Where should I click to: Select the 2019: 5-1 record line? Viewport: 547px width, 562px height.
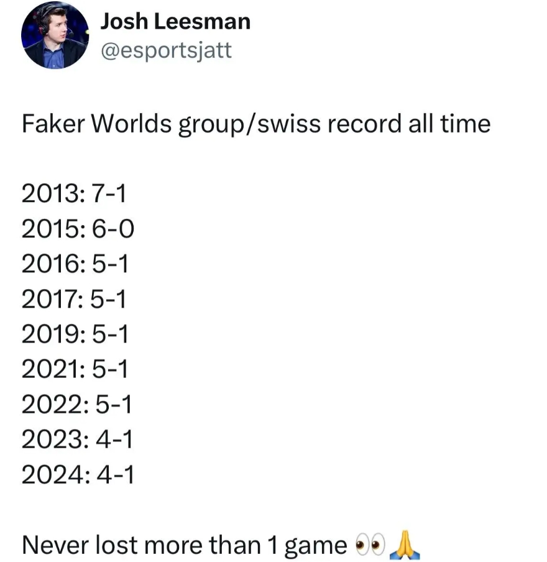(75, 334)
